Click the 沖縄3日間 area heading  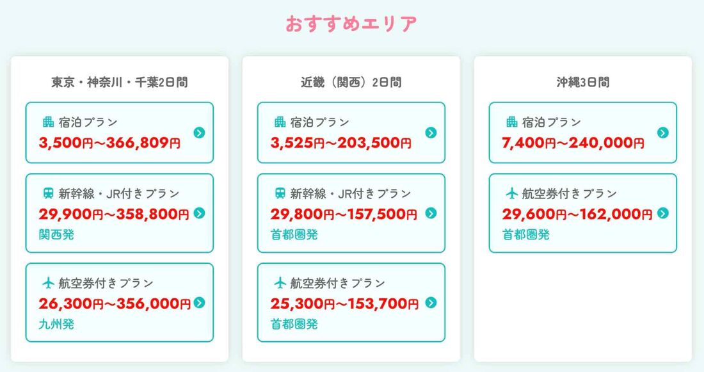tap(582, 82)
